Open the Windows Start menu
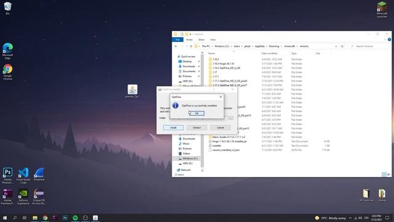Viewport: 394px width, 222px height. tap(4, 218)
